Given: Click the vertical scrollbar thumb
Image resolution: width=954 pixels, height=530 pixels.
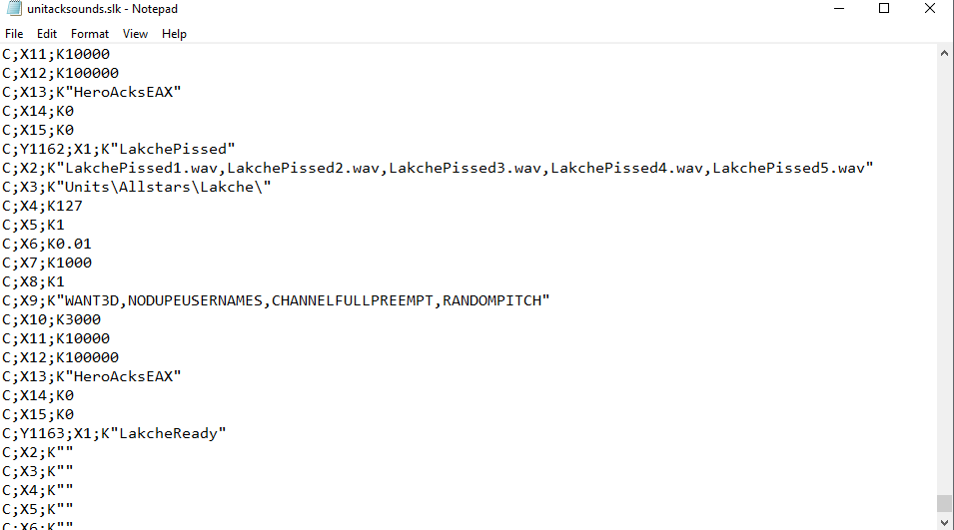Looking at the screenshot, I should pos(944,503).
